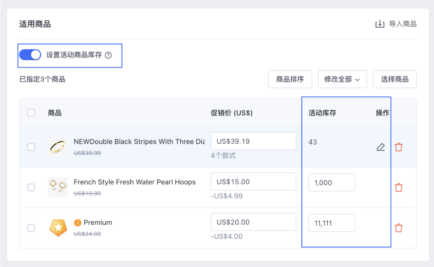Click the pencil icon to edit stock for 43
The image size is (434, 267).
tap(381, 147)
